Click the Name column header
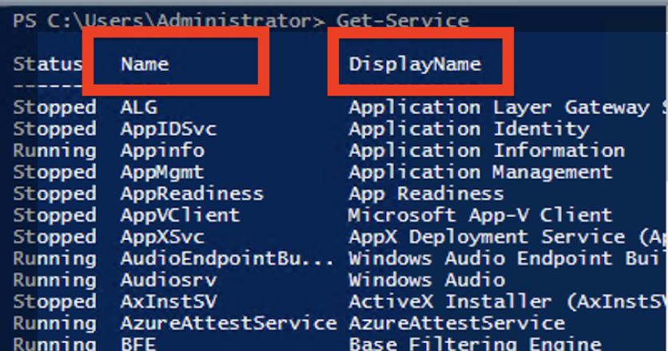The image size is (668, 351). click(x=145, y=64)
